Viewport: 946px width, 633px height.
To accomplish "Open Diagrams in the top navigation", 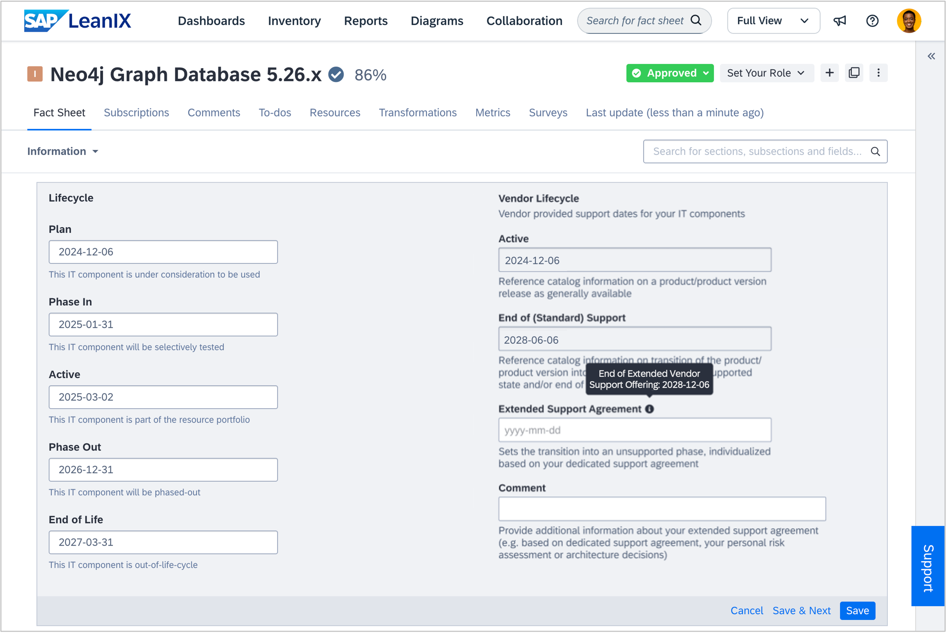I will [x=437, y=21].
